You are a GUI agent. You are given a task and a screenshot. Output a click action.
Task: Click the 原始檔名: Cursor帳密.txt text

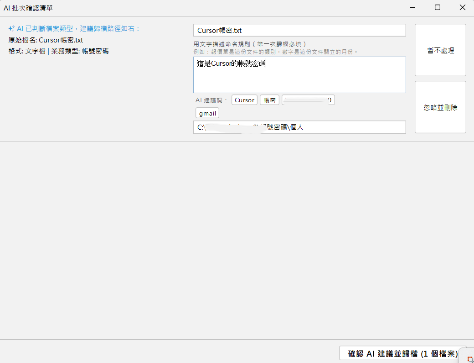pos(46,40)
